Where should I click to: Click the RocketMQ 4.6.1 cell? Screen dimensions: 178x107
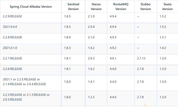(x=113, y=58)
